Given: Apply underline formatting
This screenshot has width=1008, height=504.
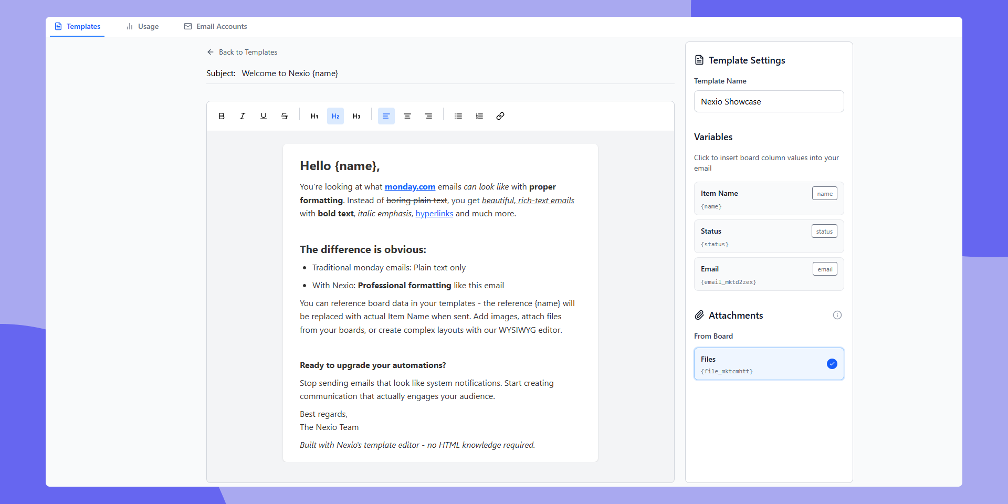Looking at the screenshot, I should pos(264,116).
